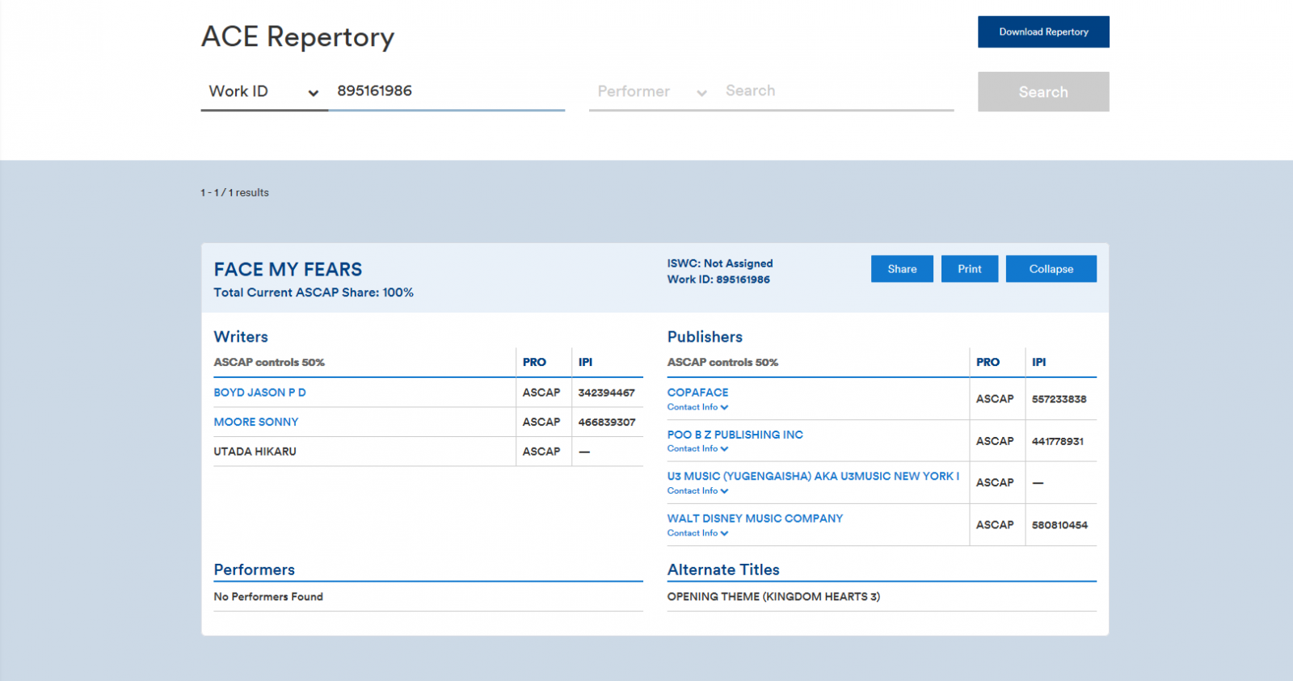Select IPI number 557233838
Screen dimensions: 1293x681
tap(1059, 399)
